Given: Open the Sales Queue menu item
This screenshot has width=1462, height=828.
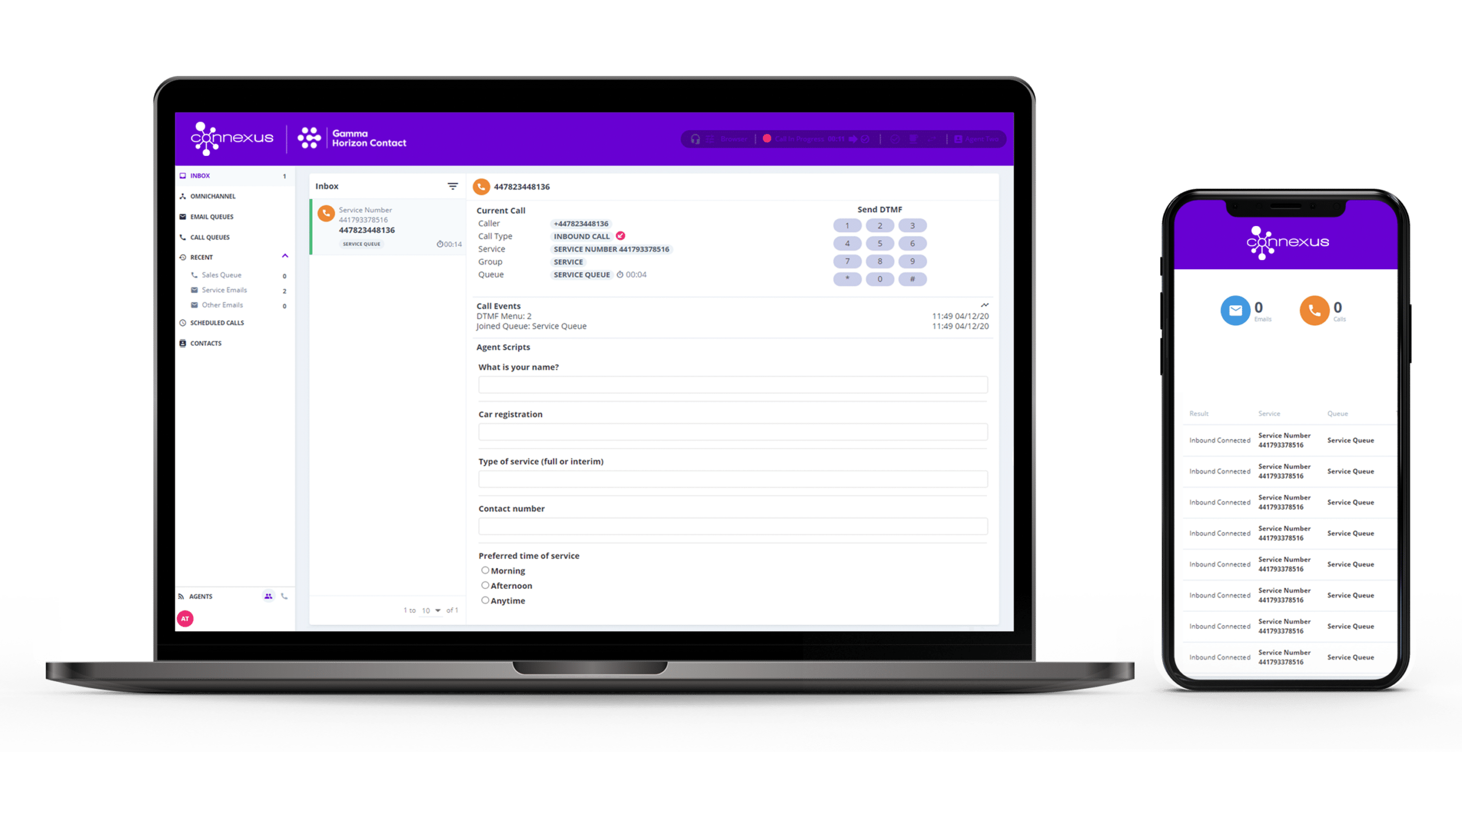Looking at the screenshot, I should coord(222,275).
